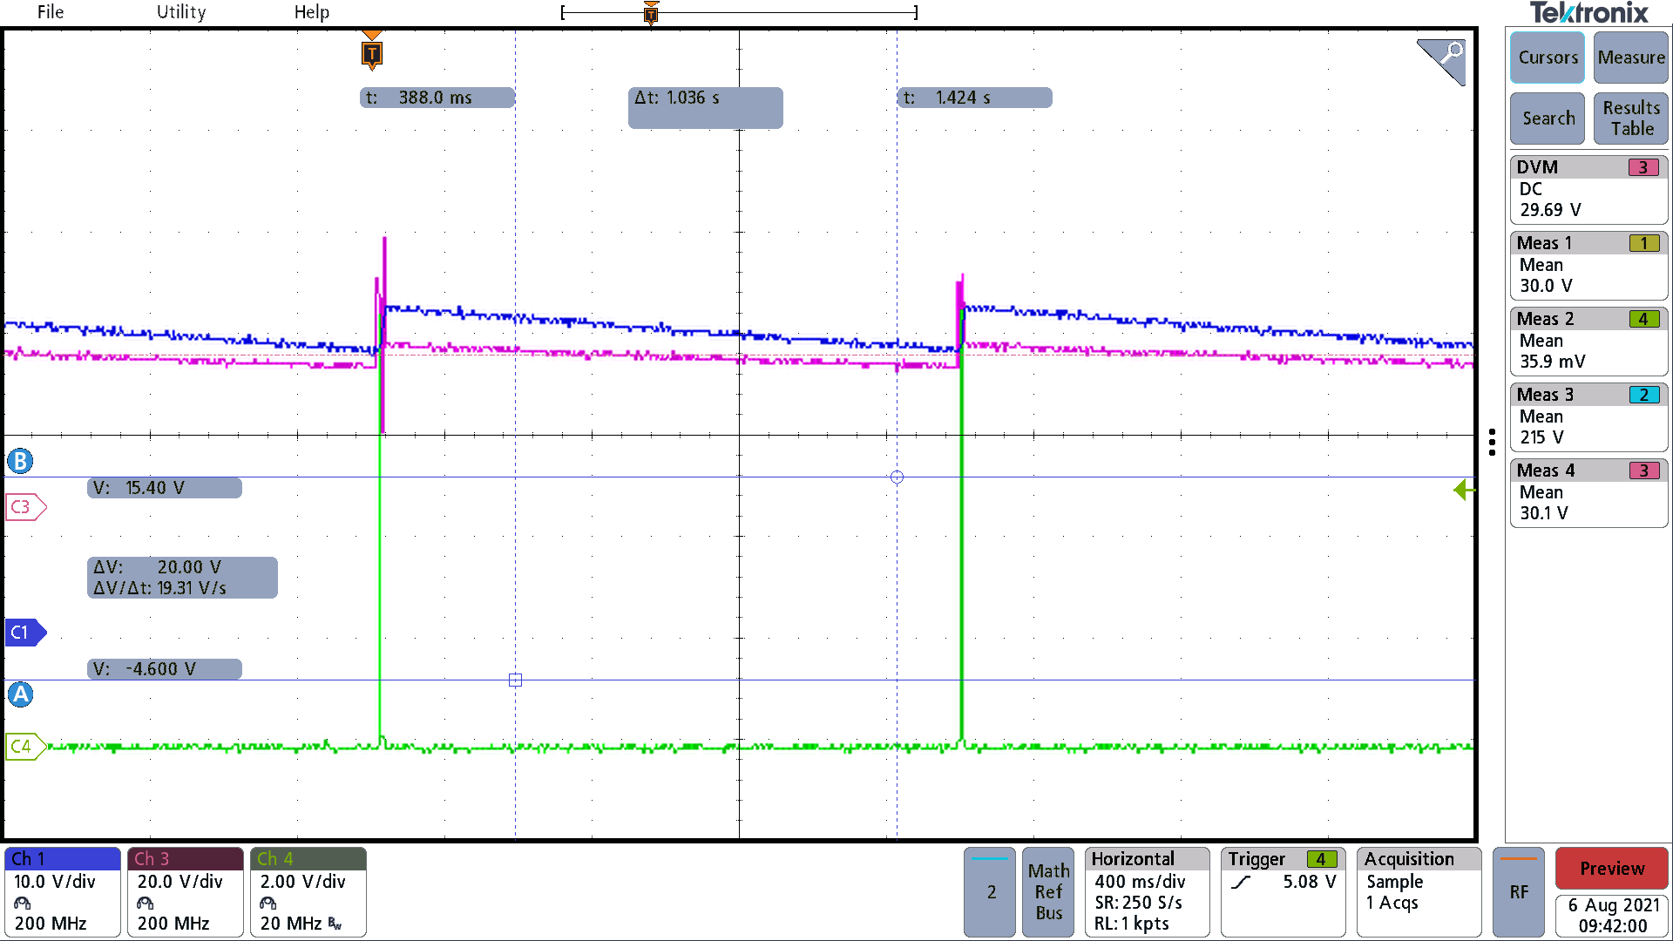Screen dimensions: 1673x941
Task: Toggle the Ch 1 channel badge
Action: click(63, 891)
